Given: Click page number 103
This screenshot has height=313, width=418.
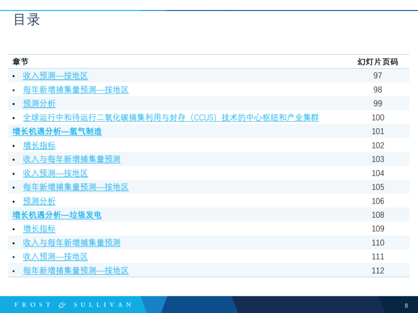Looking at the screenshot, I should (378, 159).
